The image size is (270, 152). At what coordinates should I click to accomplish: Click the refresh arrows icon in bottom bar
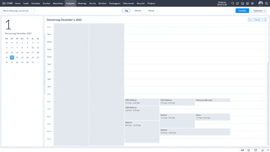click(x=249, y=150)
